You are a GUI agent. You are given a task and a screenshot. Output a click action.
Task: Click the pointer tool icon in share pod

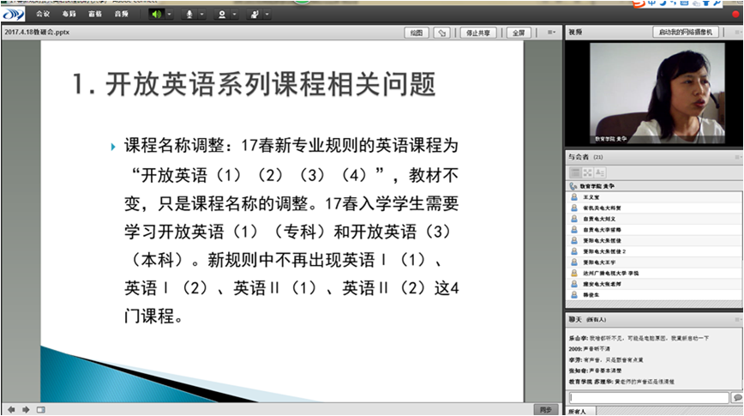click(441, 33)
